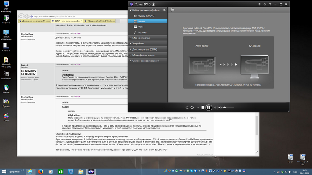Toggle repeat playback in PowerDVD
312x175 pixels.
point(192,108)
